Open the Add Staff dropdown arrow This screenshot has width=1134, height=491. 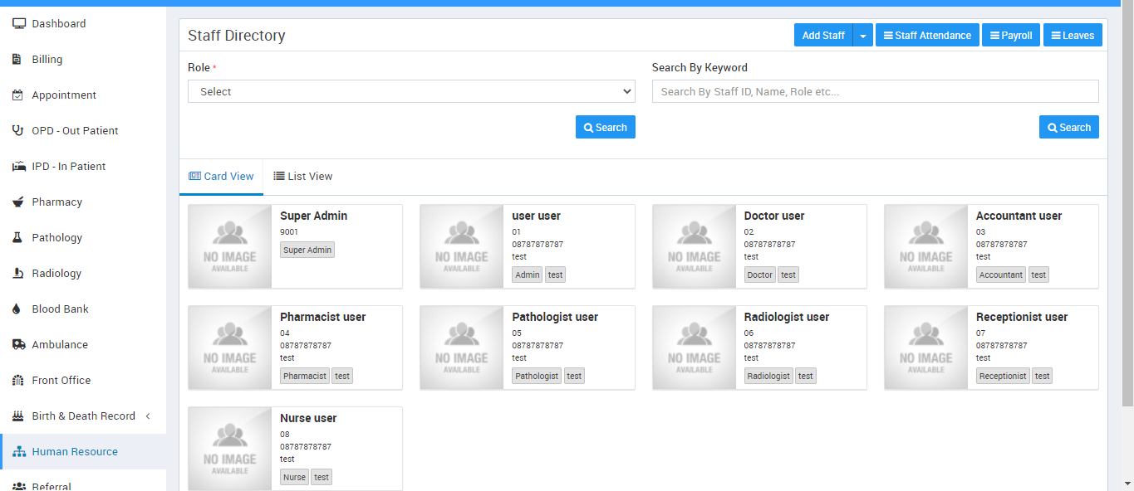click(x=862, y=36)
